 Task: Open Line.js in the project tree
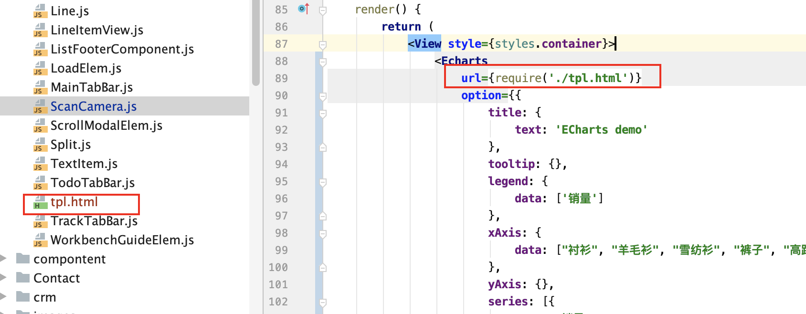pyautogui.click(x=70, y=11)
